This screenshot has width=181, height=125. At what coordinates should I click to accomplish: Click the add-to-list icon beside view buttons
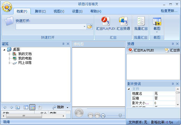(x=40, y=107)
